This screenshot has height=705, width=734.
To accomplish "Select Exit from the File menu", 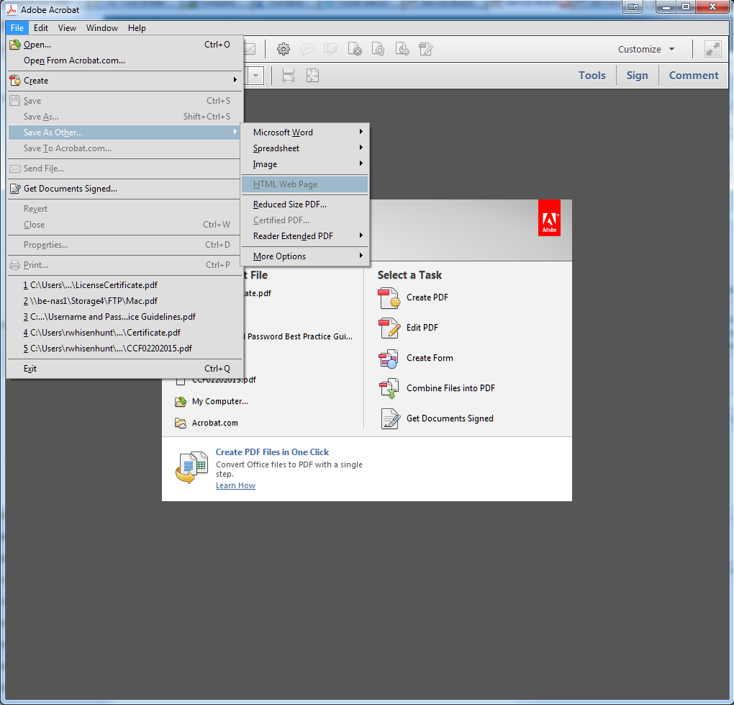I will 30,369.
